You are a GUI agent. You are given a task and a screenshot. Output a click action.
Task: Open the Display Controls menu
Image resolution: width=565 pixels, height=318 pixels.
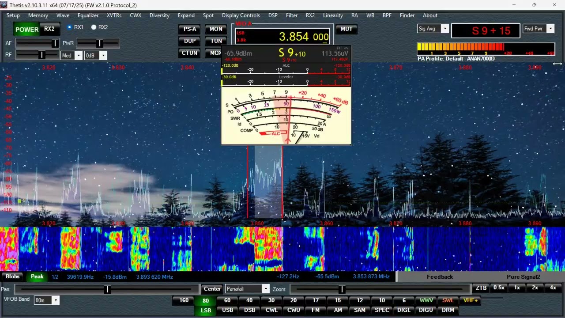[x=241, y=15]
